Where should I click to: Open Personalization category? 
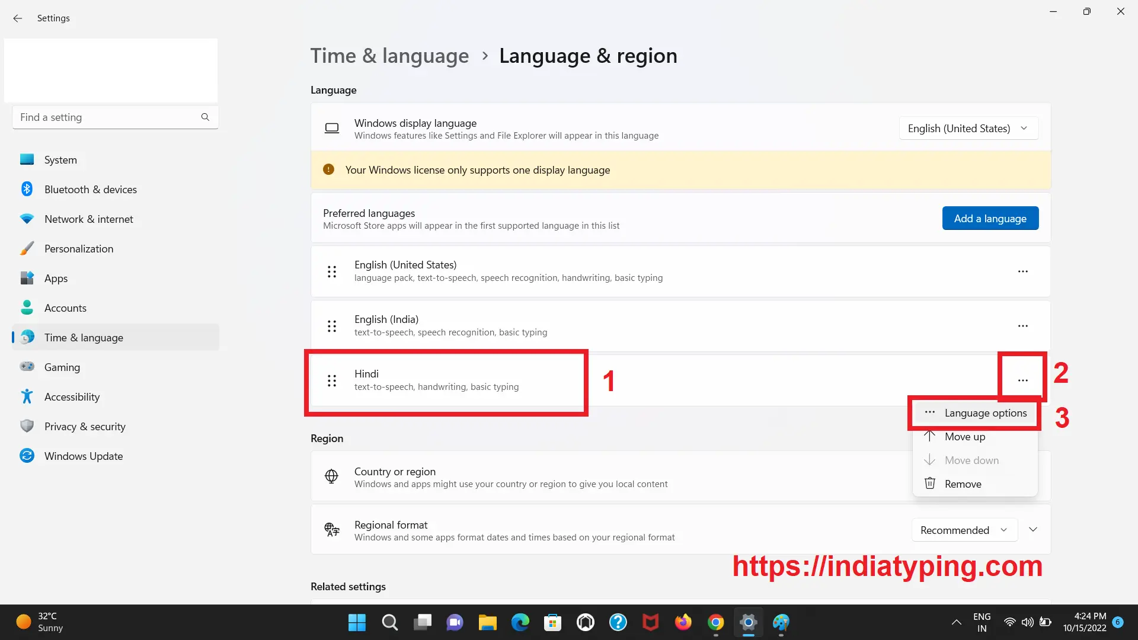pyautogui.click(x=116, y=249)
